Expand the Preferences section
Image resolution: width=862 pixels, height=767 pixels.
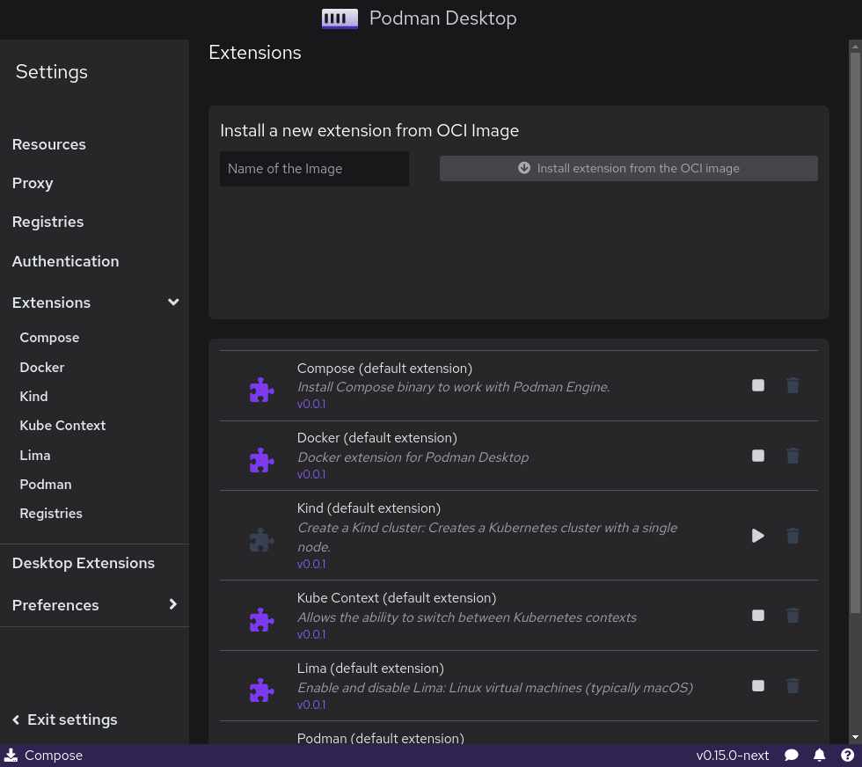pos(172,604)
